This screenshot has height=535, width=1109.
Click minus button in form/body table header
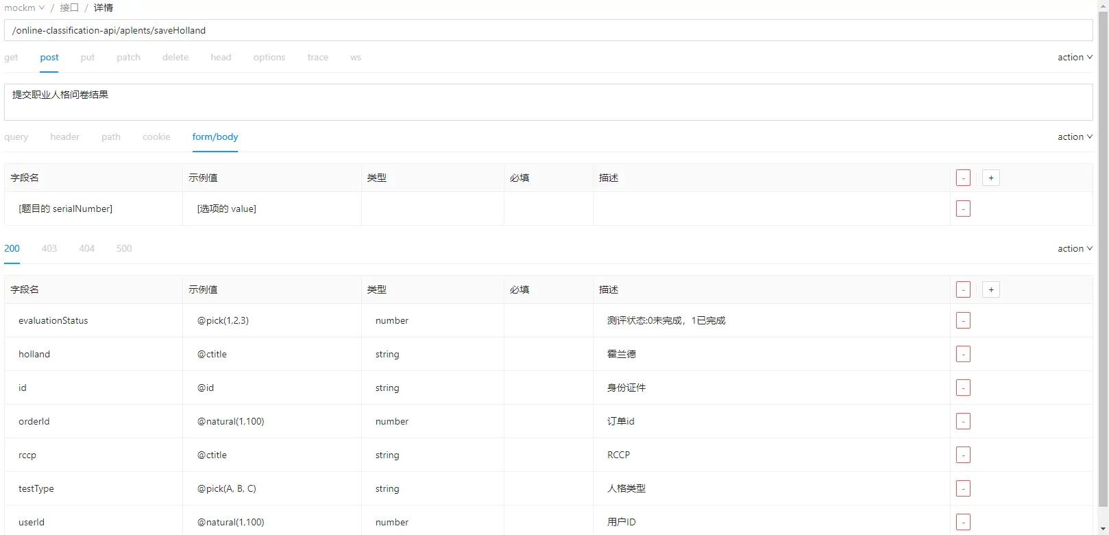(x=963, y=178)
